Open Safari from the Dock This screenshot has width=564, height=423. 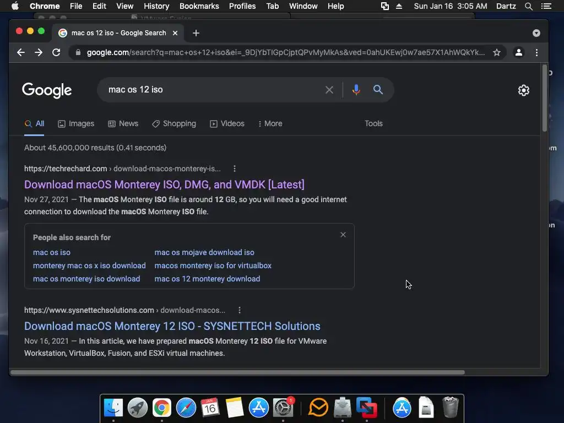tap(186, 408)
